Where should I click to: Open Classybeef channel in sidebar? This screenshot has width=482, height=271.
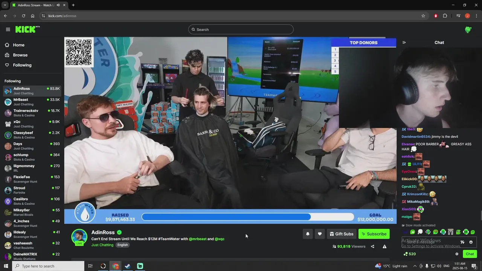pyautogui.click(x=32, y=135)
